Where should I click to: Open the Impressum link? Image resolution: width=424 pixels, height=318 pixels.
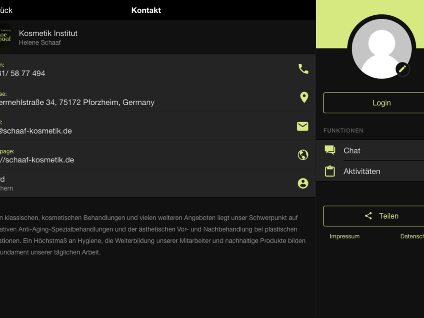click(344, 236)
